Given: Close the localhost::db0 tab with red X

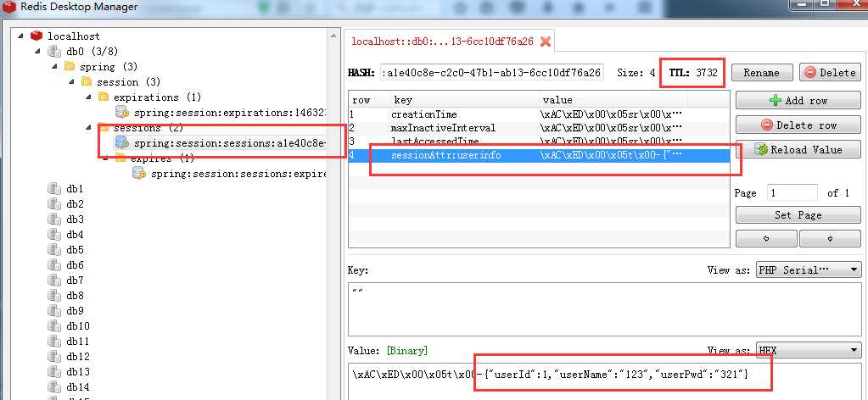Looking at the screenshot, I should pos(546,42).
